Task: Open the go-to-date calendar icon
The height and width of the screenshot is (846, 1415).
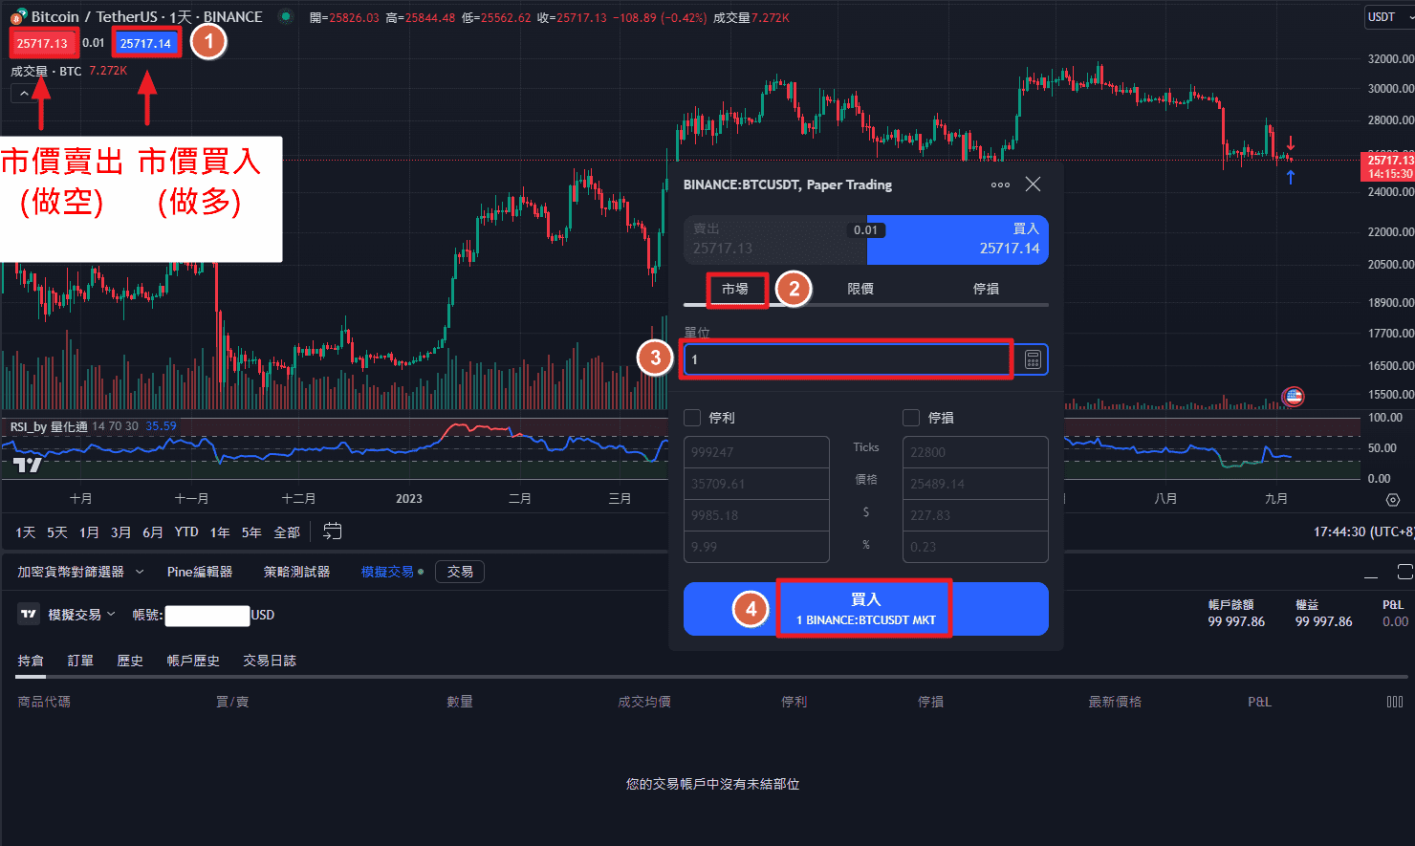Action: [x=332, y=531]
